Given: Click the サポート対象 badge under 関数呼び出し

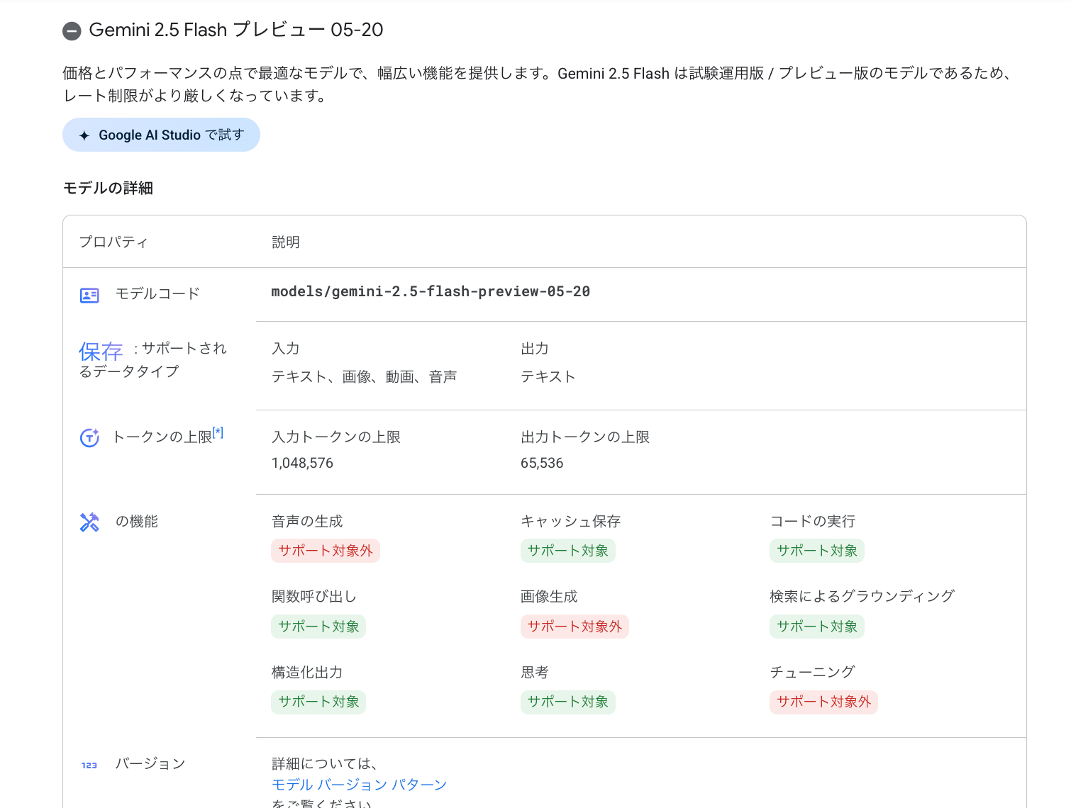Looking at the screenshot, I should [318, 627].
